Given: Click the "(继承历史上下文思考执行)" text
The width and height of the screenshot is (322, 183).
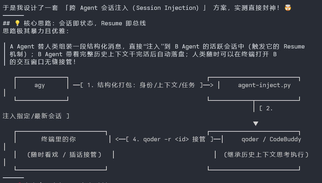Looking at the screenshot, I should point(266,155).
